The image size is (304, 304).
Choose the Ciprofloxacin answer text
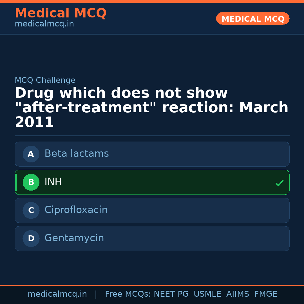click(76, 210)
